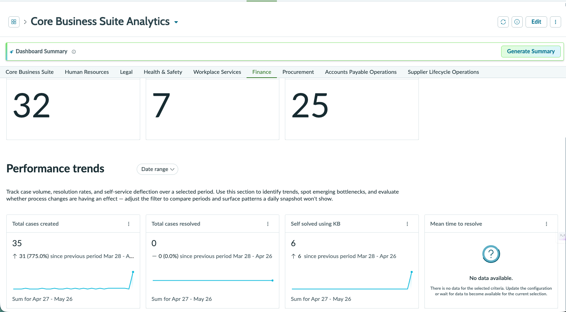This screenshot has width=566, height=312.
Task: Click the Dashboard Summary sparkle icon
Action: [12, 52]
